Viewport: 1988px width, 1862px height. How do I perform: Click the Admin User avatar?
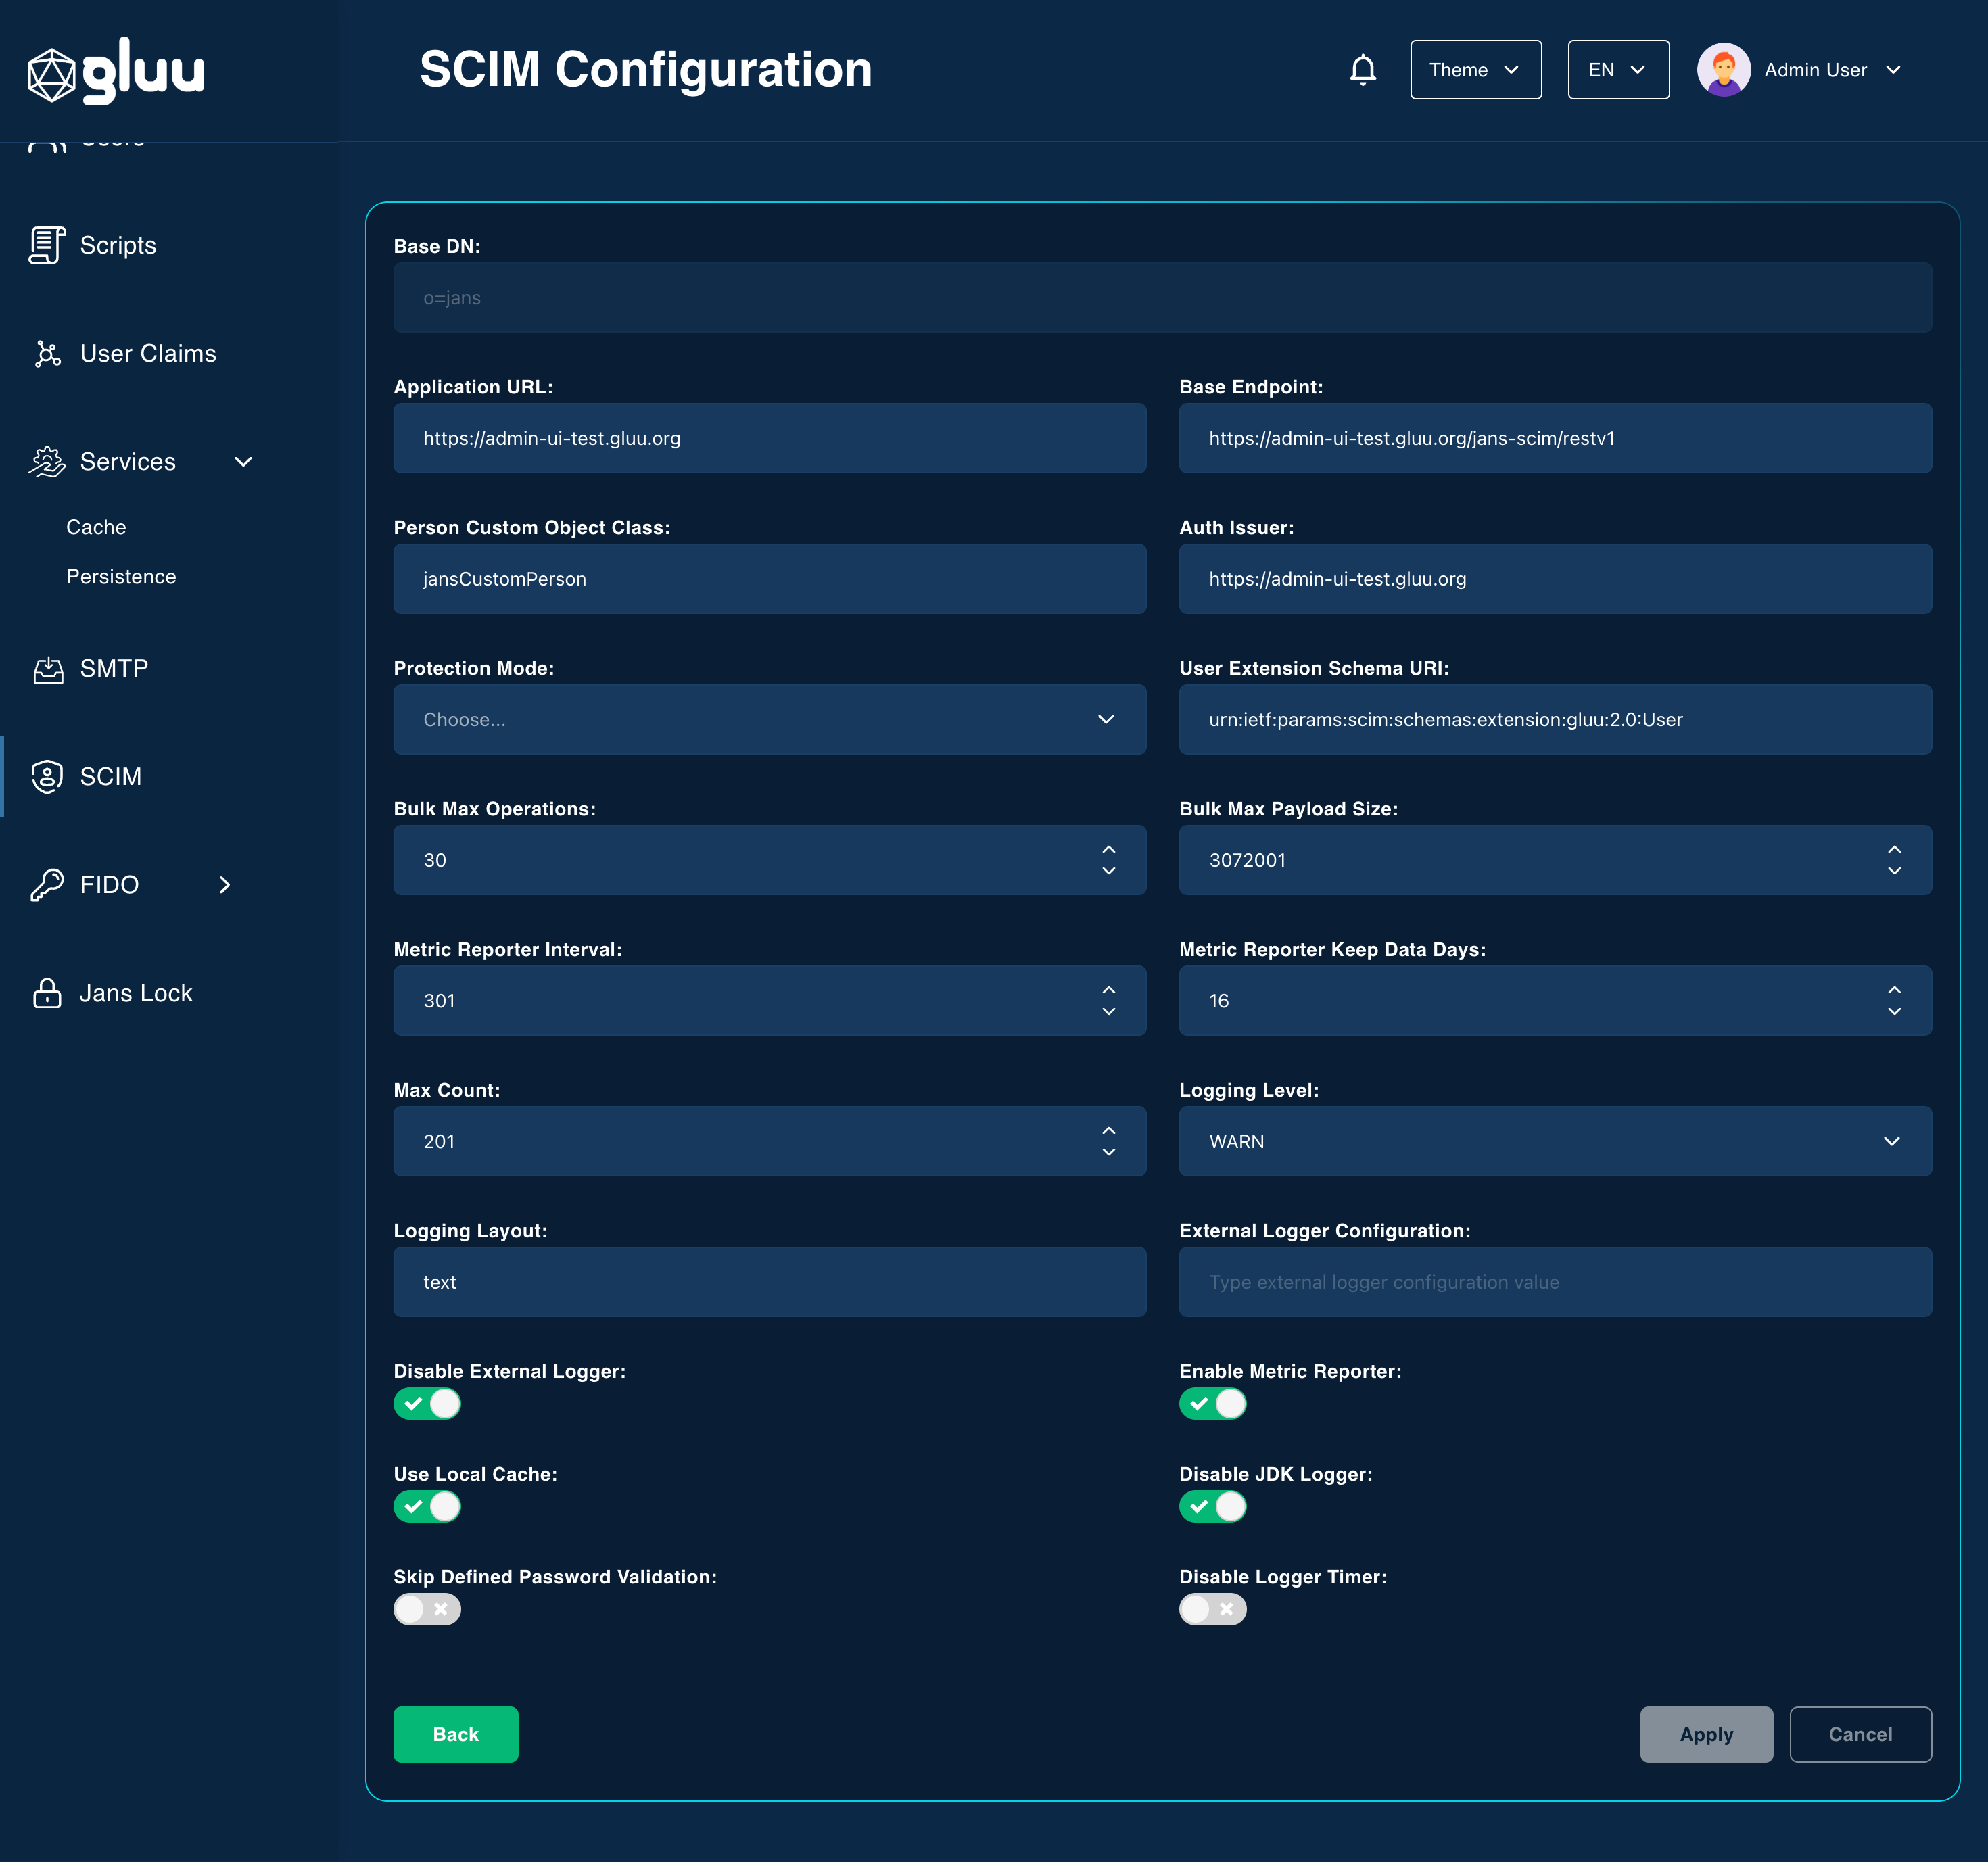1723,70
